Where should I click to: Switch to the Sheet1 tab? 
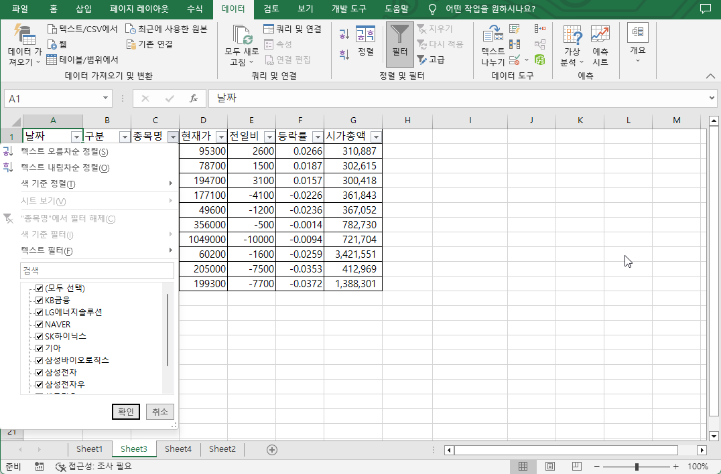89,449
